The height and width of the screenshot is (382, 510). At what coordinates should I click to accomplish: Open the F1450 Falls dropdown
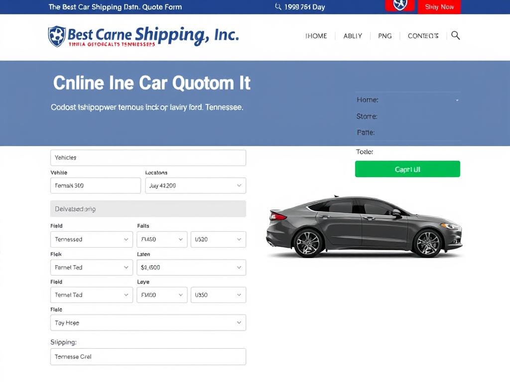tap(161, 239)
